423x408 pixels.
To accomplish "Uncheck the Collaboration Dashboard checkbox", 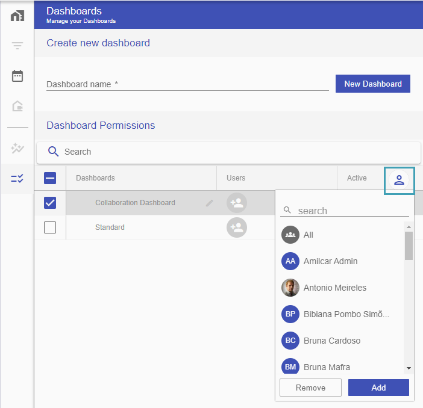I will [50, 203].
